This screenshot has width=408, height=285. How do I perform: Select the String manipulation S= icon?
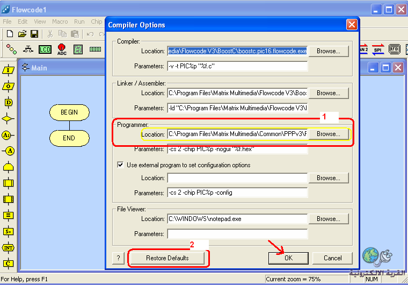(8, 232)
